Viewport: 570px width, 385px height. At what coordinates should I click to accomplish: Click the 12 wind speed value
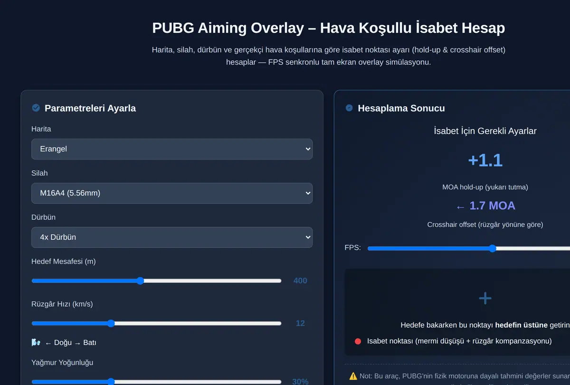[x=300, y=323]
